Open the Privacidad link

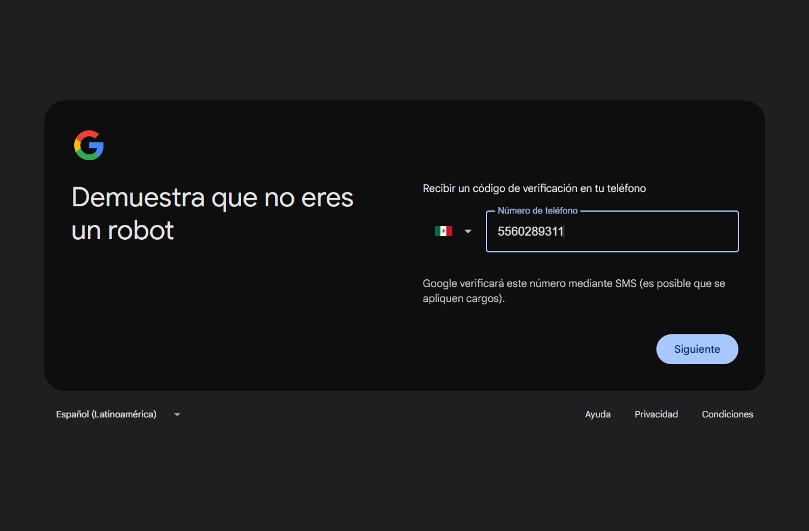[656, 414]
